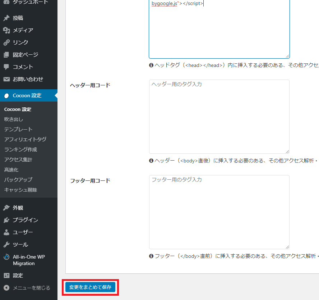Click the Plugins plug icon
The image size is (319, 300).
click(x=6, y=220)
